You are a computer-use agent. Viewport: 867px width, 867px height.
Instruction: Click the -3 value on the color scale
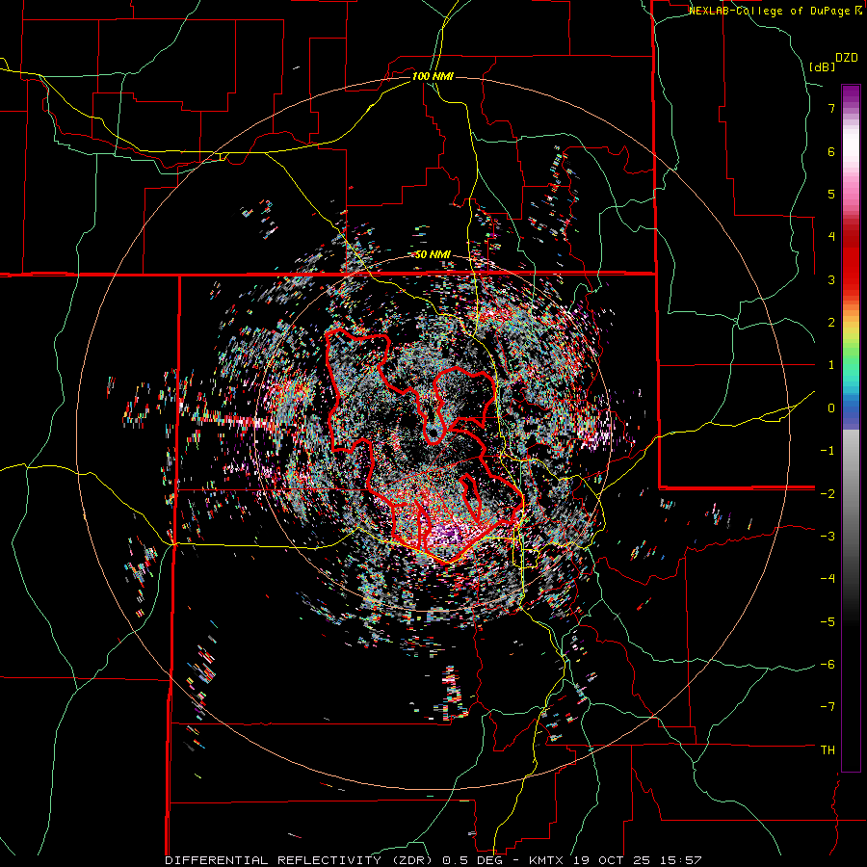(x=828, y=537)
